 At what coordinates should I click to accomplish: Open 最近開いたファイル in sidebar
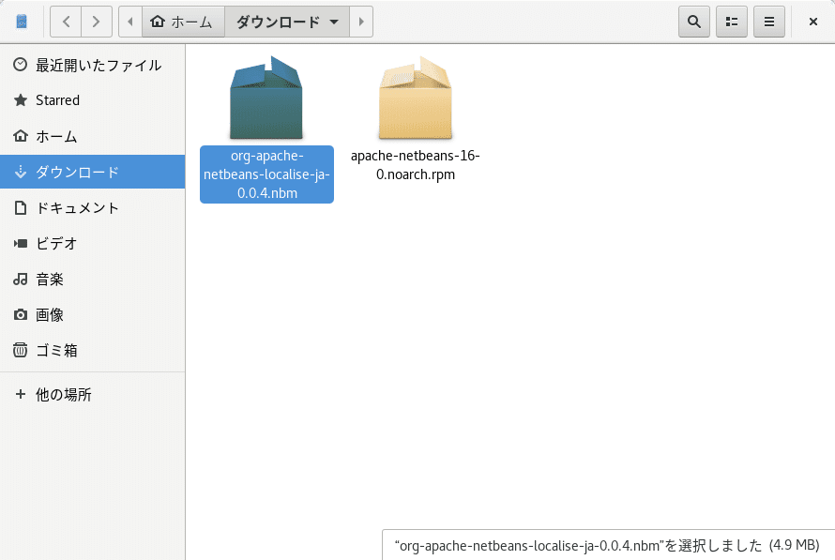click(93, 65)
